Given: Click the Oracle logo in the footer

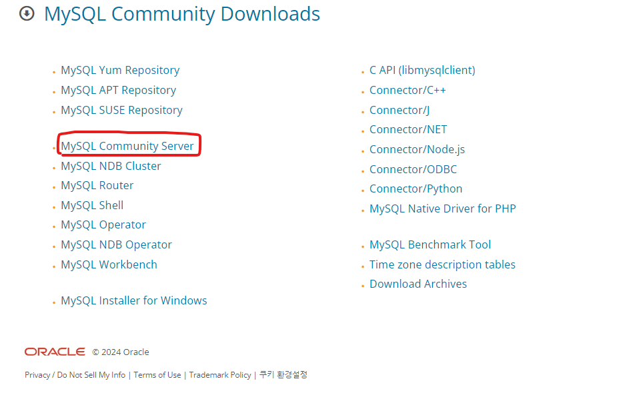Looking at the screenshot, I should (55, 352).
